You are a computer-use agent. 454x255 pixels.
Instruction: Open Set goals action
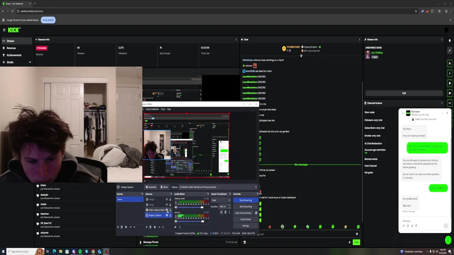[x=369, y=172]
